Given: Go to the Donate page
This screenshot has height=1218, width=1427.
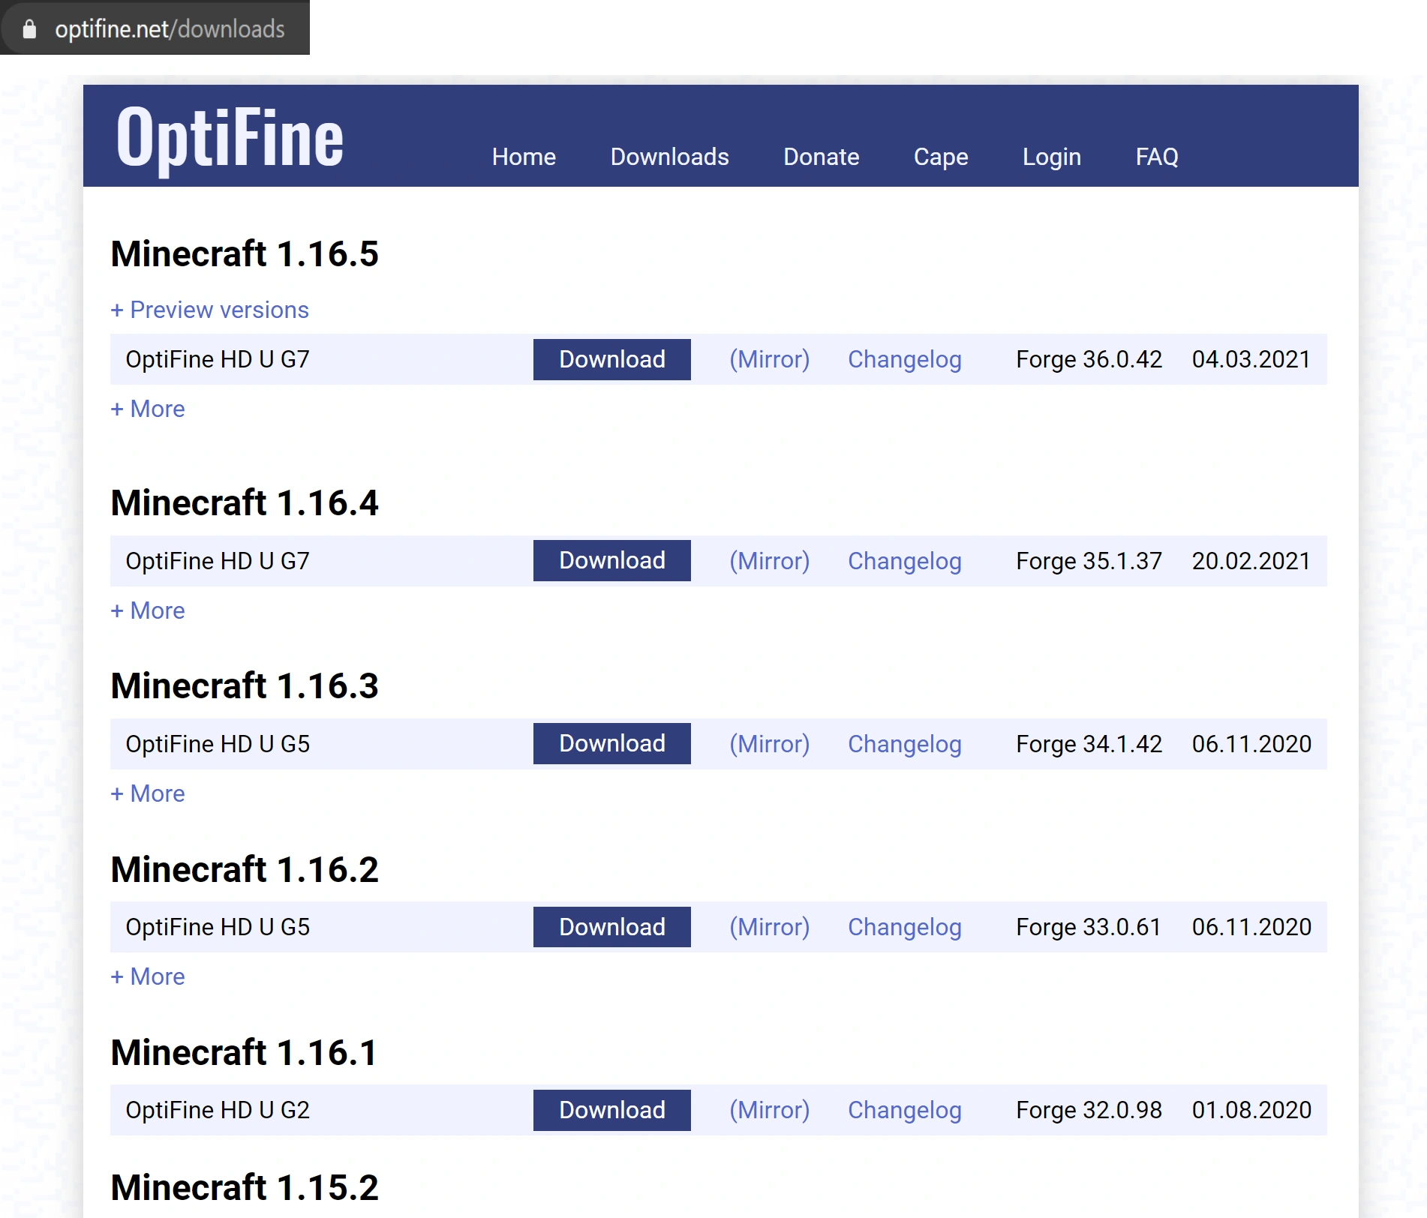Looking at the screenshot, I should click(x=821, y=157).
